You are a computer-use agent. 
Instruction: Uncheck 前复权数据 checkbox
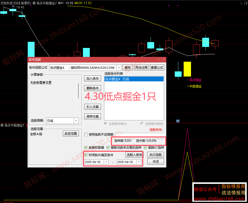point(86,147)
